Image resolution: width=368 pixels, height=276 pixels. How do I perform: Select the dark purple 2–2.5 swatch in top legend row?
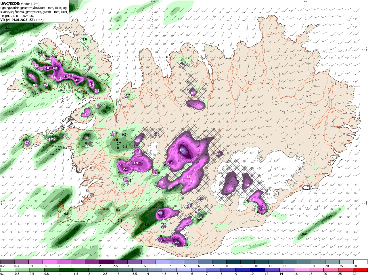pos(106,262)
